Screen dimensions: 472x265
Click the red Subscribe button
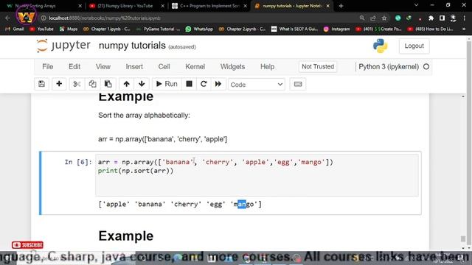coord(27,245)
